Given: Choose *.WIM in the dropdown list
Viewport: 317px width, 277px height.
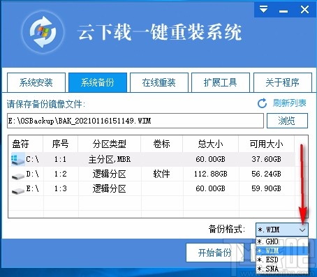Looking at the screenshot, I should pos(282,250).
